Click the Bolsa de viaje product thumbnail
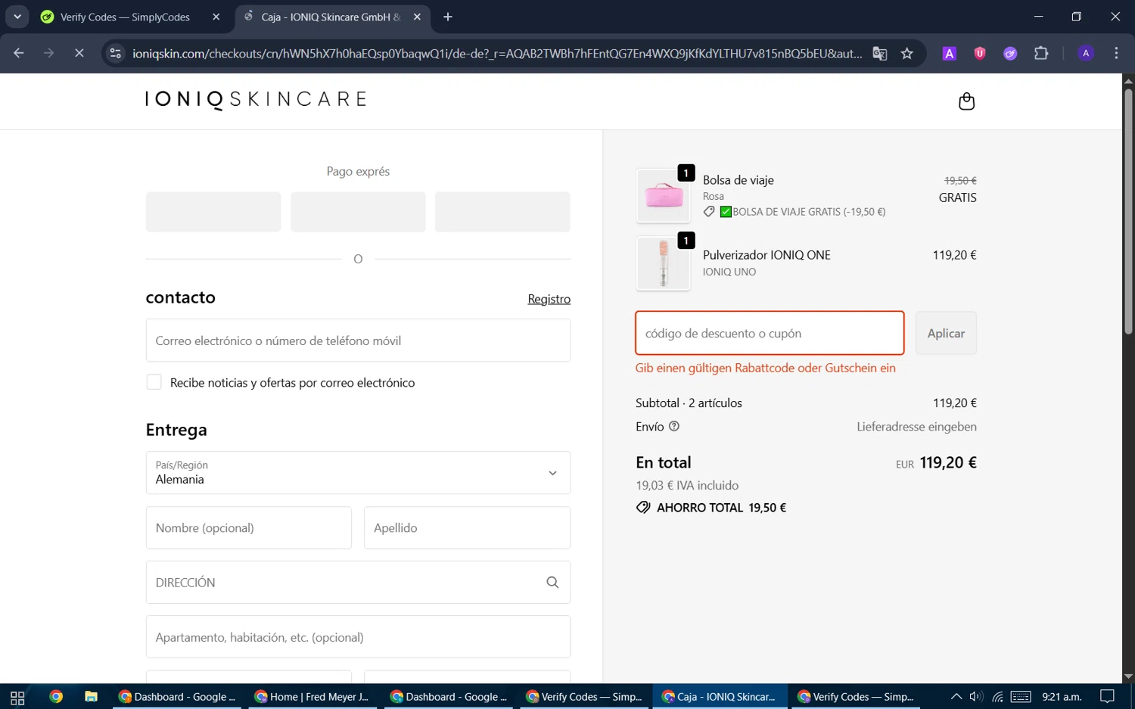The width and height of the screenshot is (1135, 709). coord(664,196)
